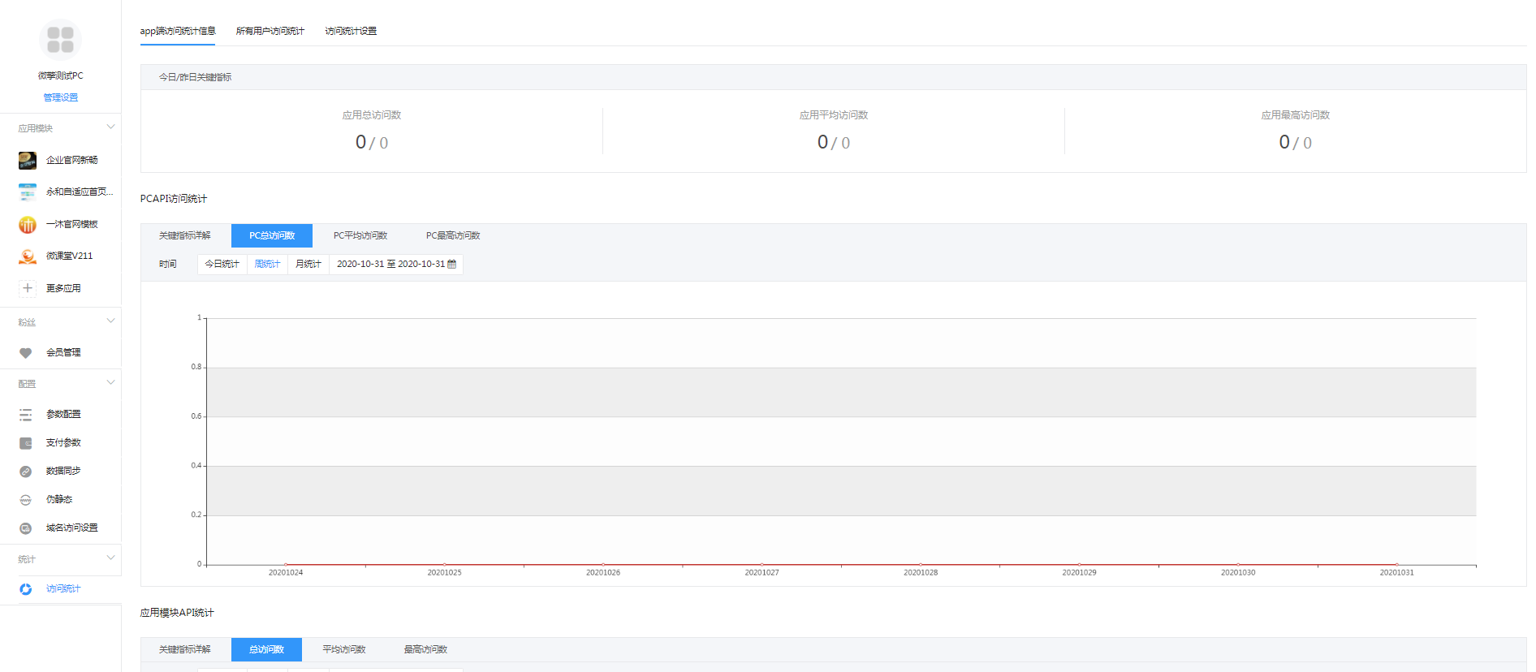Image resolution: width=1536 pixels, height=672 pixels.
Task: Collapse the 统计 section chevron
Action: [111, 558]
